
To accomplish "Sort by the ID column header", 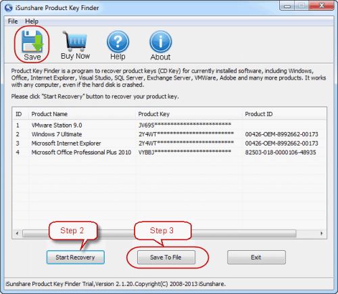I will tap(20, 114).
